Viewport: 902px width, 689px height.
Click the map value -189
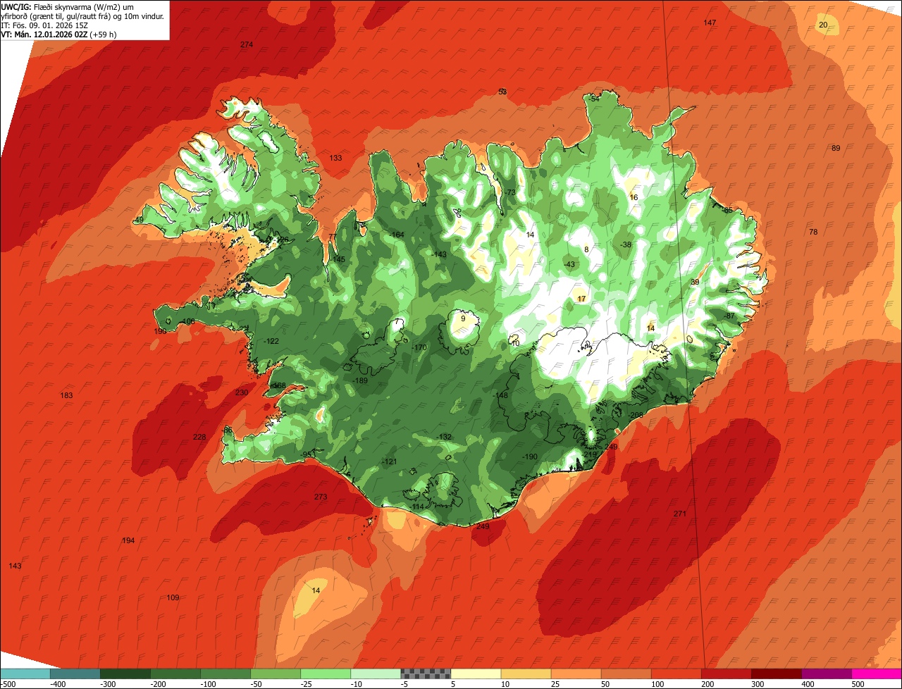360,380
